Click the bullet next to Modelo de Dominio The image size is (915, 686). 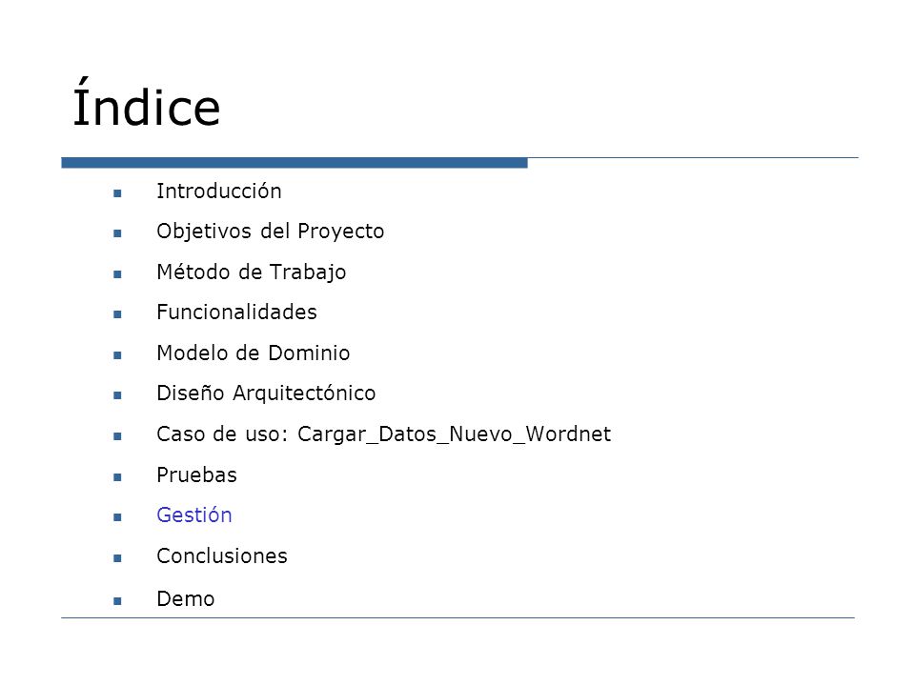coord(117,355)
